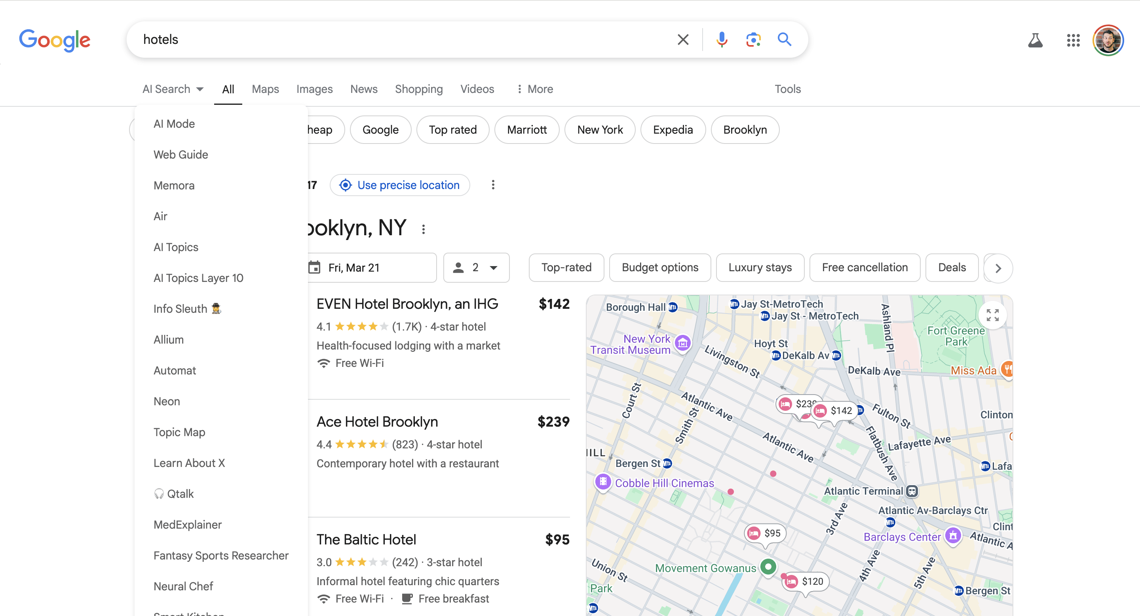Activate voice search with the microphone icon
Viewport: 1140px width, 616px height.
click(722, 39)
